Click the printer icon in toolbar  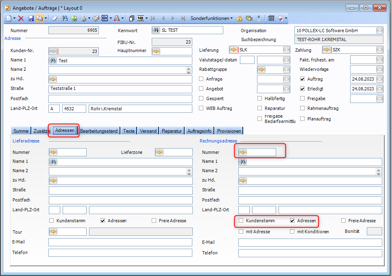coord(83,18)
